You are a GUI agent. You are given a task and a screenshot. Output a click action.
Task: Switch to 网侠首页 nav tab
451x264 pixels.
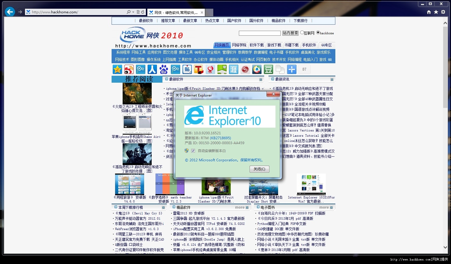(222, 45)
